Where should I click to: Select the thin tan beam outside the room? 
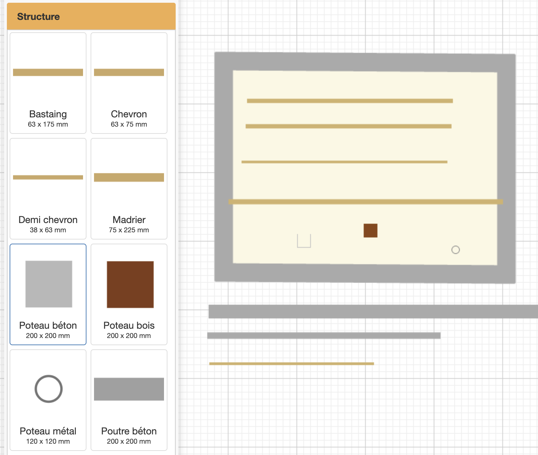click(x=292, y=364)
